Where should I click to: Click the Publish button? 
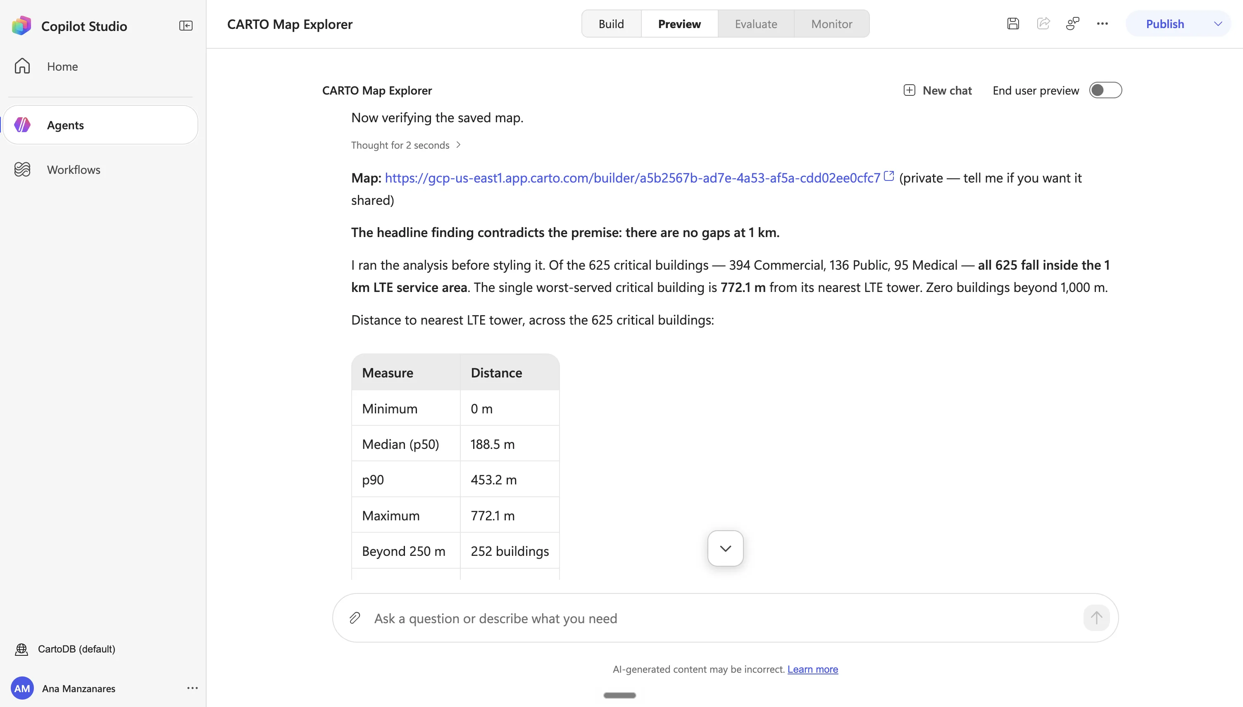[x=1165, y=24]
